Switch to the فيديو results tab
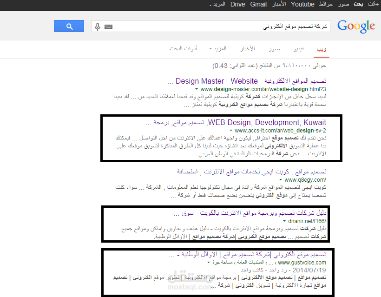The image size is (381, 297). pyautogui.click(x=299, y=49)
